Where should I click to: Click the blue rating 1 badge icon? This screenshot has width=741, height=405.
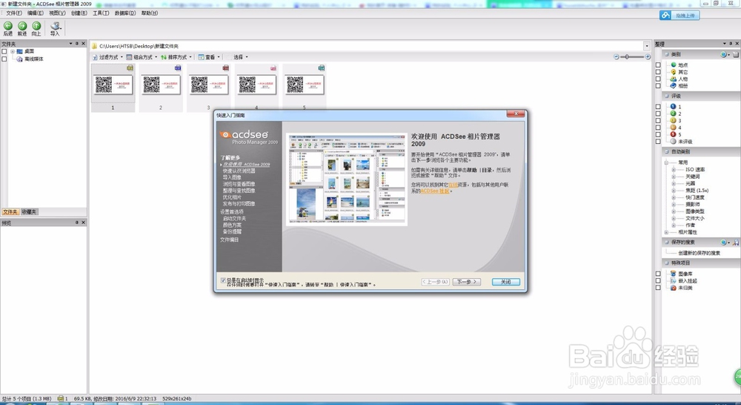(x=674, y=107)
